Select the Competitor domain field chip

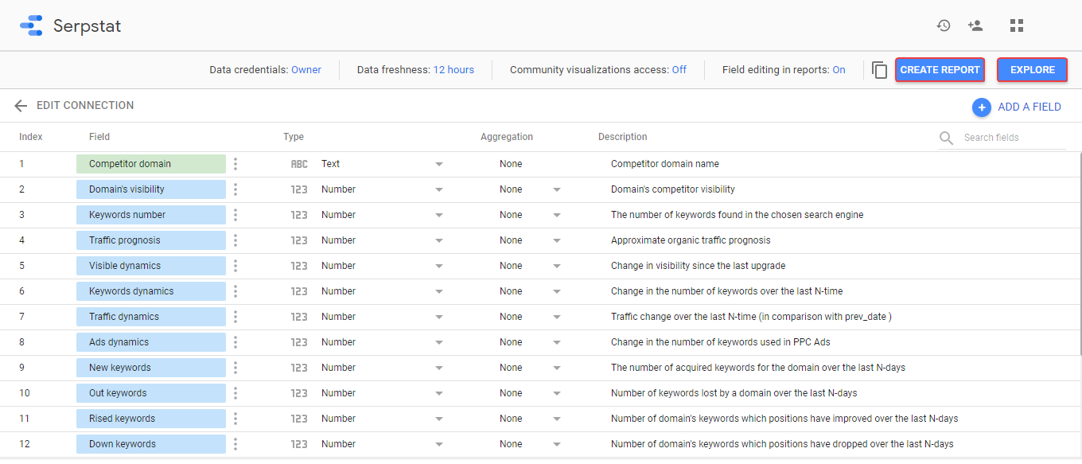(151, 164)
